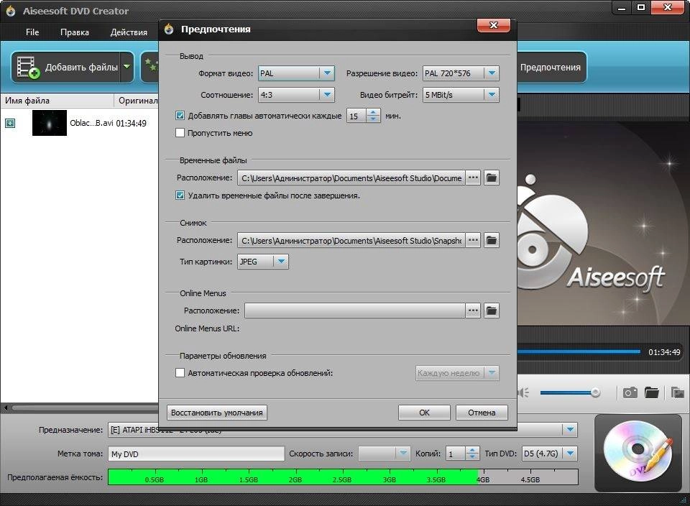Viewport: 690px width, 506px height.
Task: Click the Предпочтения toolbar button
Action: [x=550, y=68]
